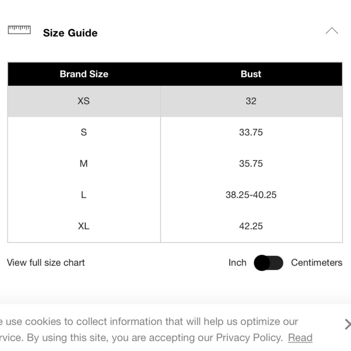Collapse the Size Guide section chevron

tap(332, 31)
